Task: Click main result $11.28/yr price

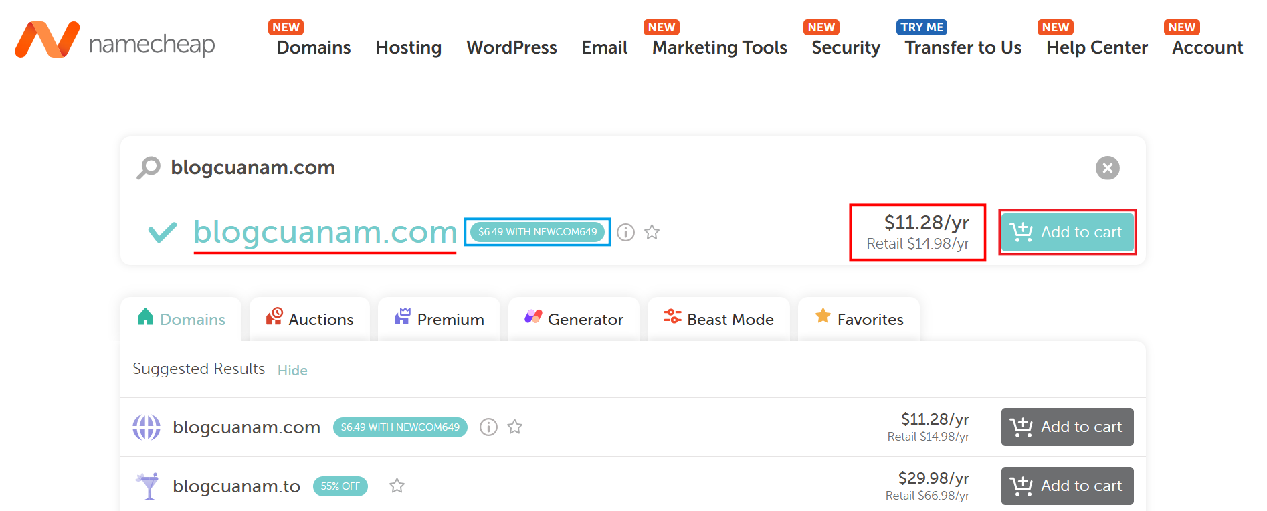Action: (927, 223)
